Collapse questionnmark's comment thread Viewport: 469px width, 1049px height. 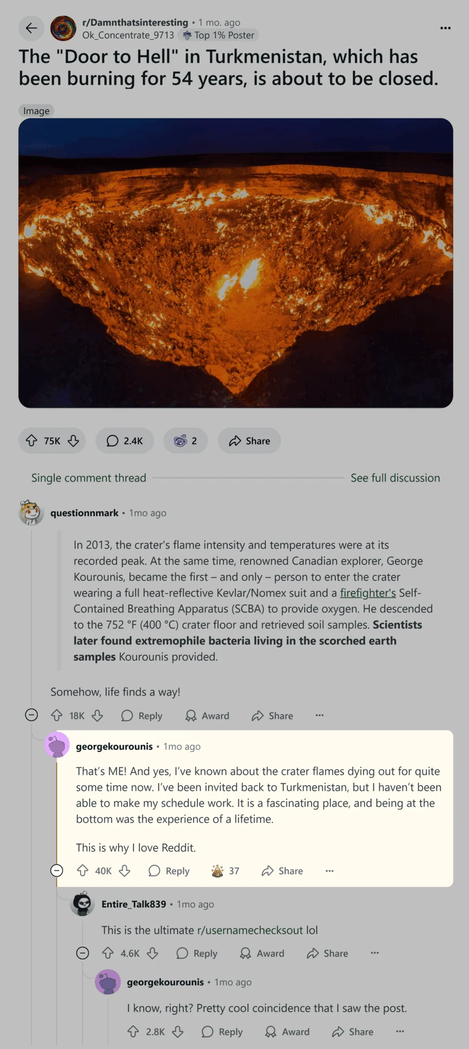coord(31,715)
